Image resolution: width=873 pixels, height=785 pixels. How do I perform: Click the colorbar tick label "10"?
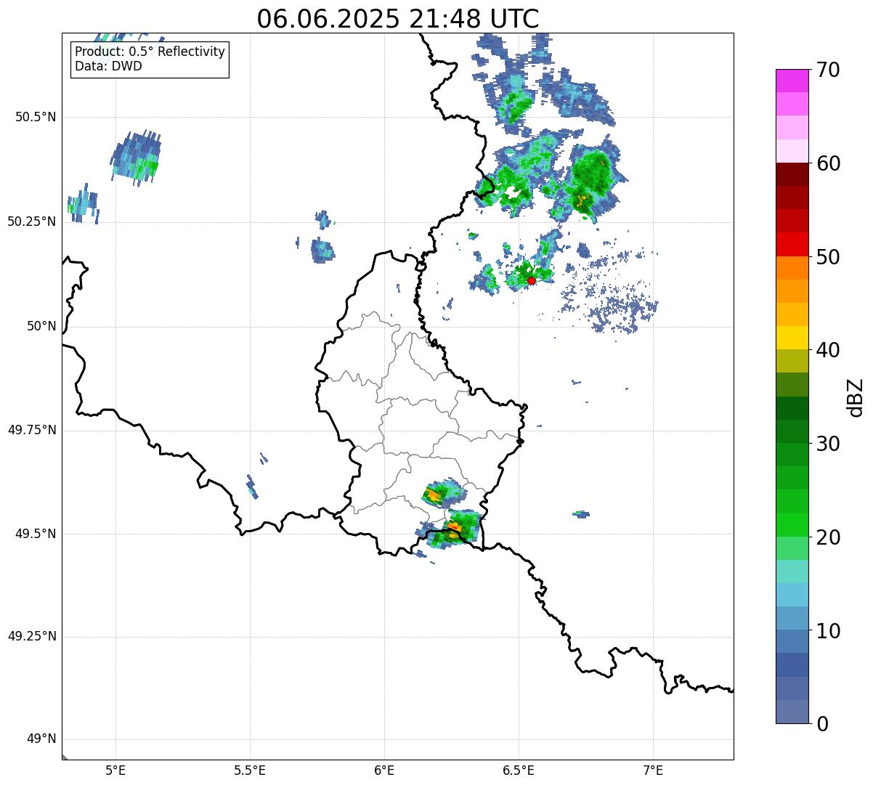pos(828,632)
